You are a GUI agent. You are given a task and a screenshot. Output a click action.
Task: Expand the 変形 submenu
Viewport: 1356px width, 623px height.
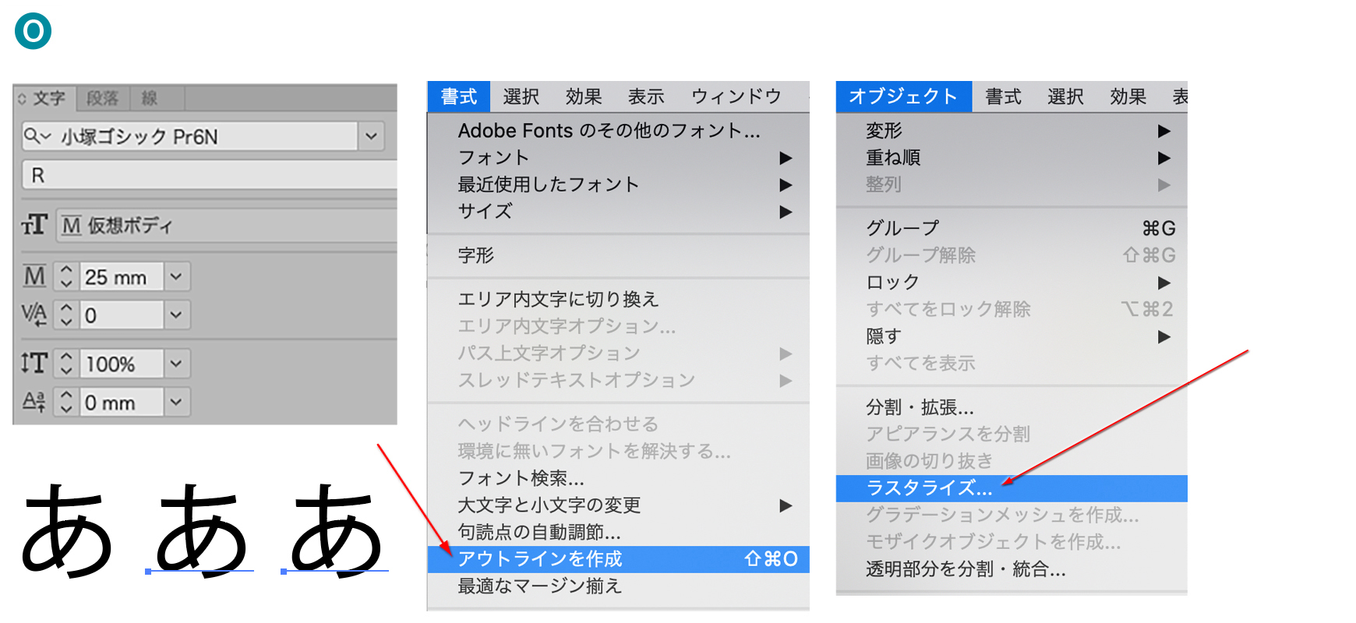[1012, 130]
